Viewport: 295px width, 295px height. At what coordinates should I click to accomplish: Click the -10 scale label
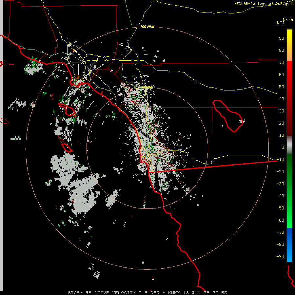click(x=280, y=160)
